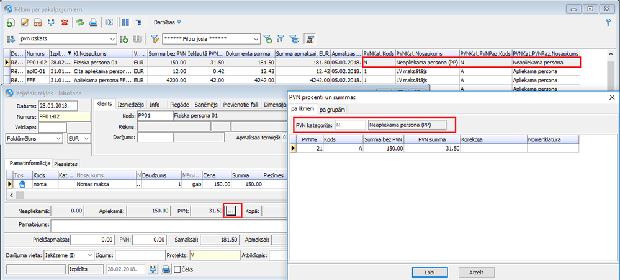Select the Klients tab

(x=104, y=104)
